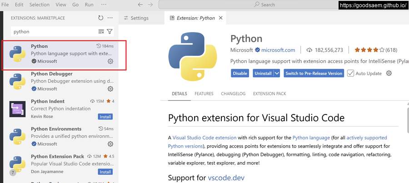Click the star rating of Python extension
This screenshot has width=409, height=183.
(x=369, y=50)
